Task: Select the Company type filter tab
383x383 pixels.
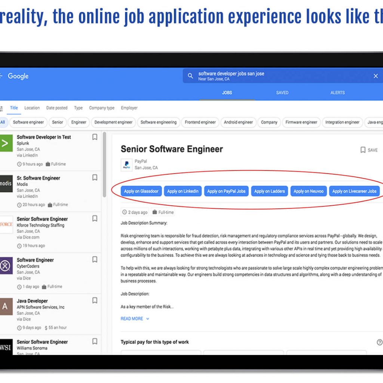Action: pos(102,108)
